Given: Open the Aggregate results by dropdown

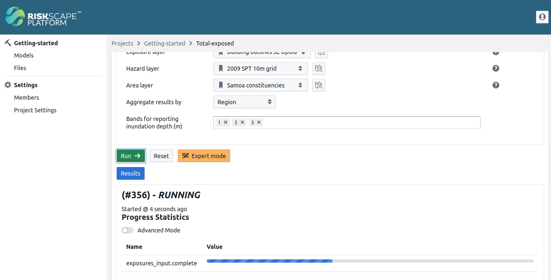Looking at the screenshot, I should [244, 102].
